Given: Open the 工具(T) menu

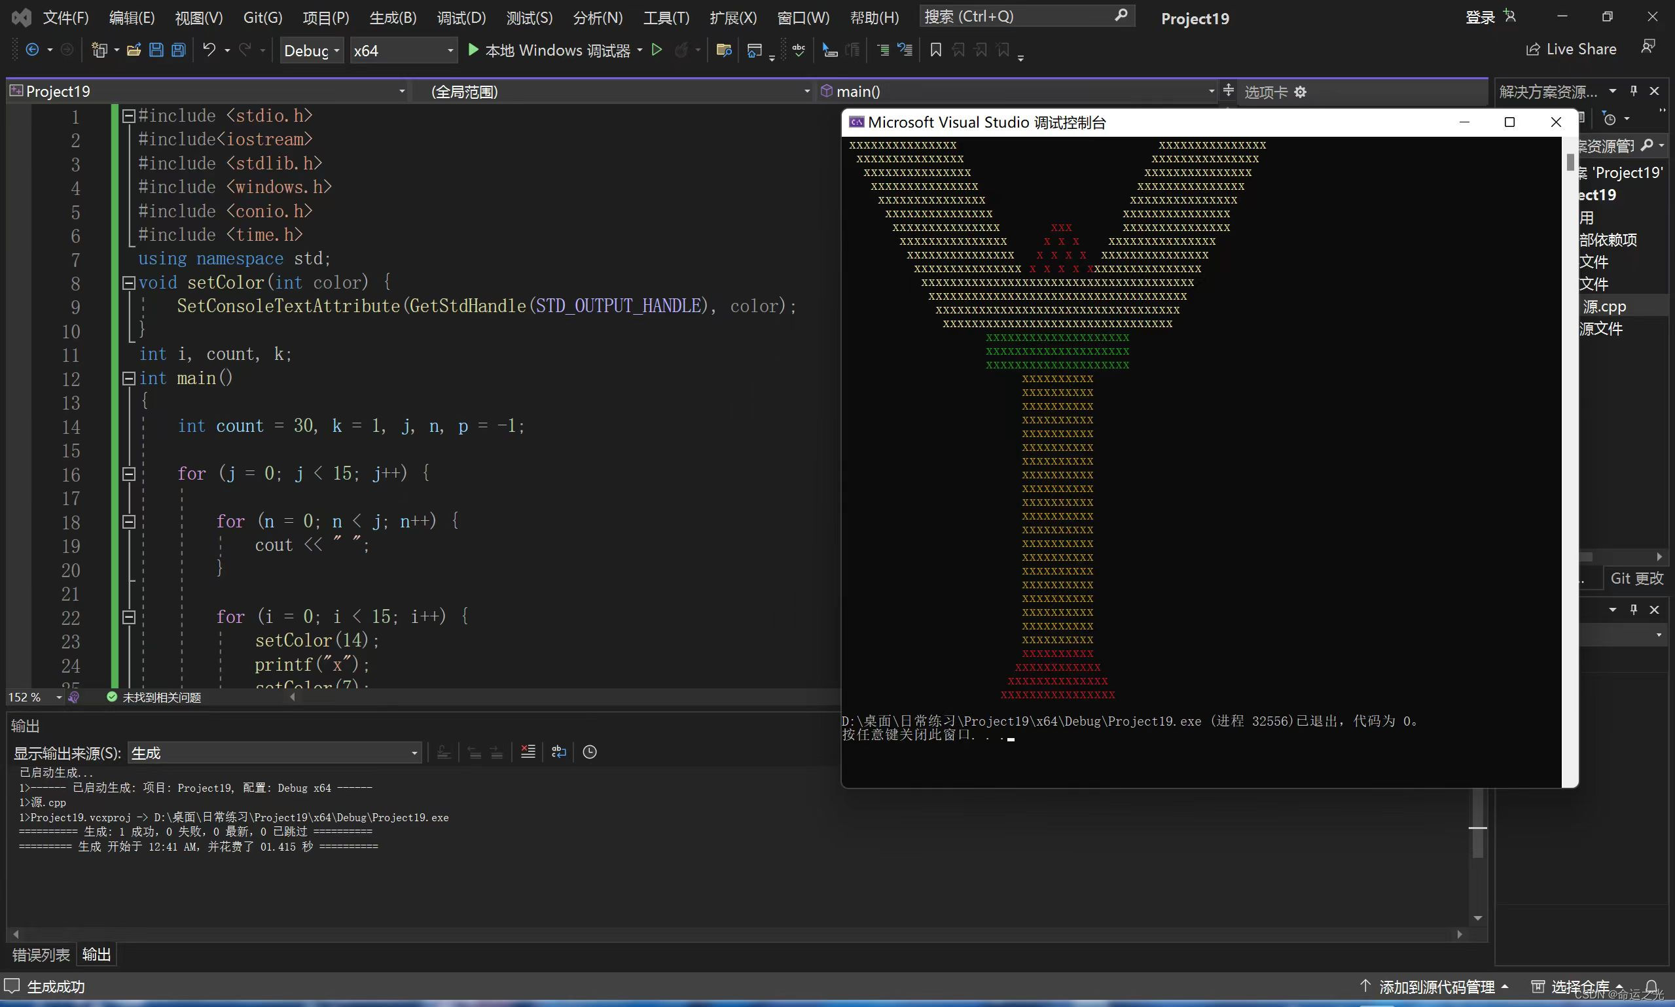Looking at the screenshot, I should [666, 18].
